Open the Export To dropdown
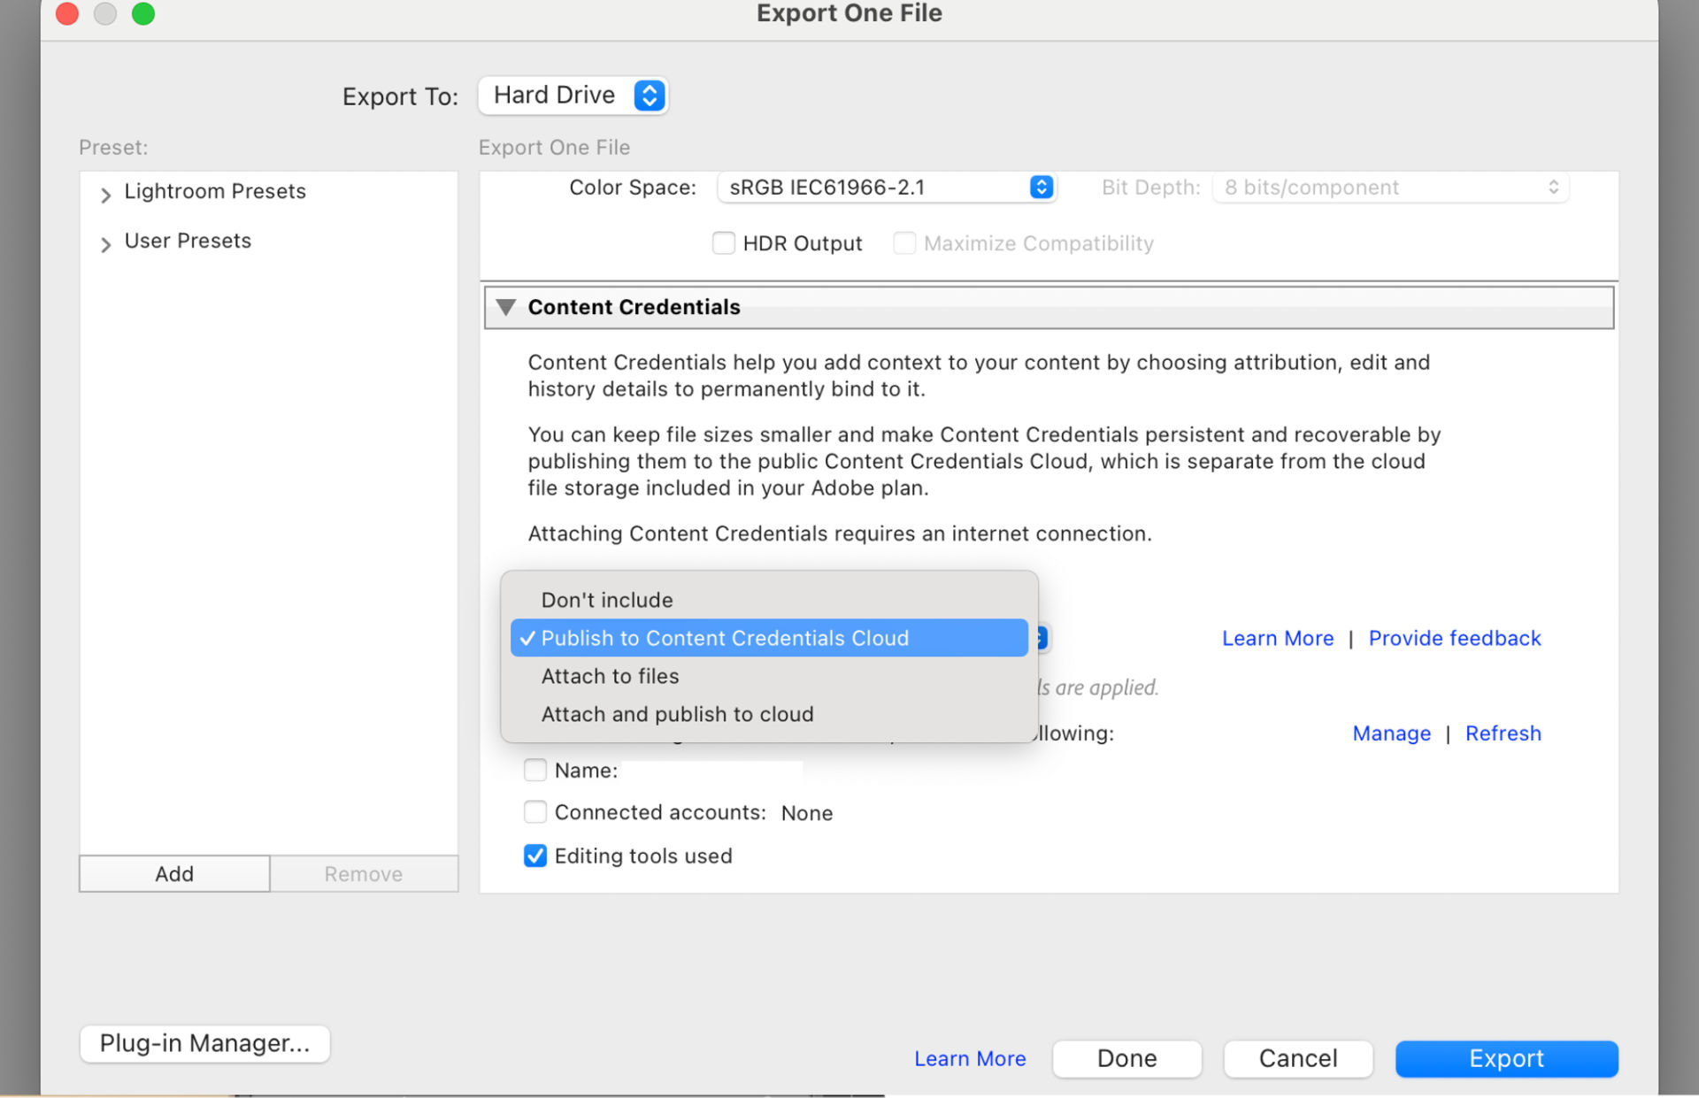The image size is (1699, 1098). tap(573, 96)
